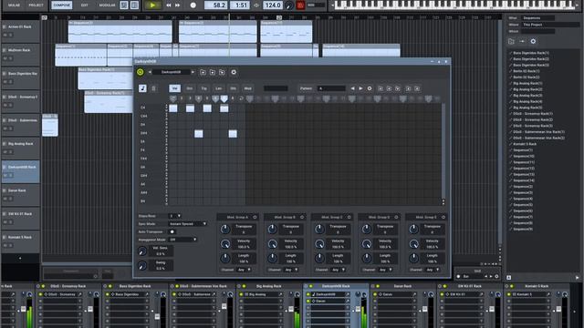This screenshot has height=328, width=584.
Task: Toggle the D#4 note at step four
Action: 199,134
